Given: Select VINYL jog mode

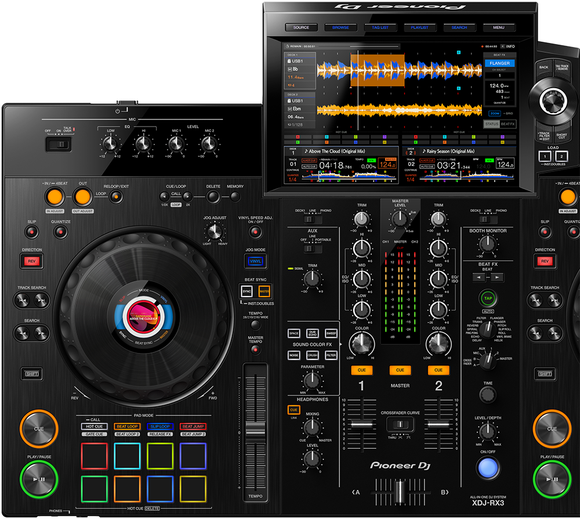Looking at the screenshot, I should tap(255, 260).
